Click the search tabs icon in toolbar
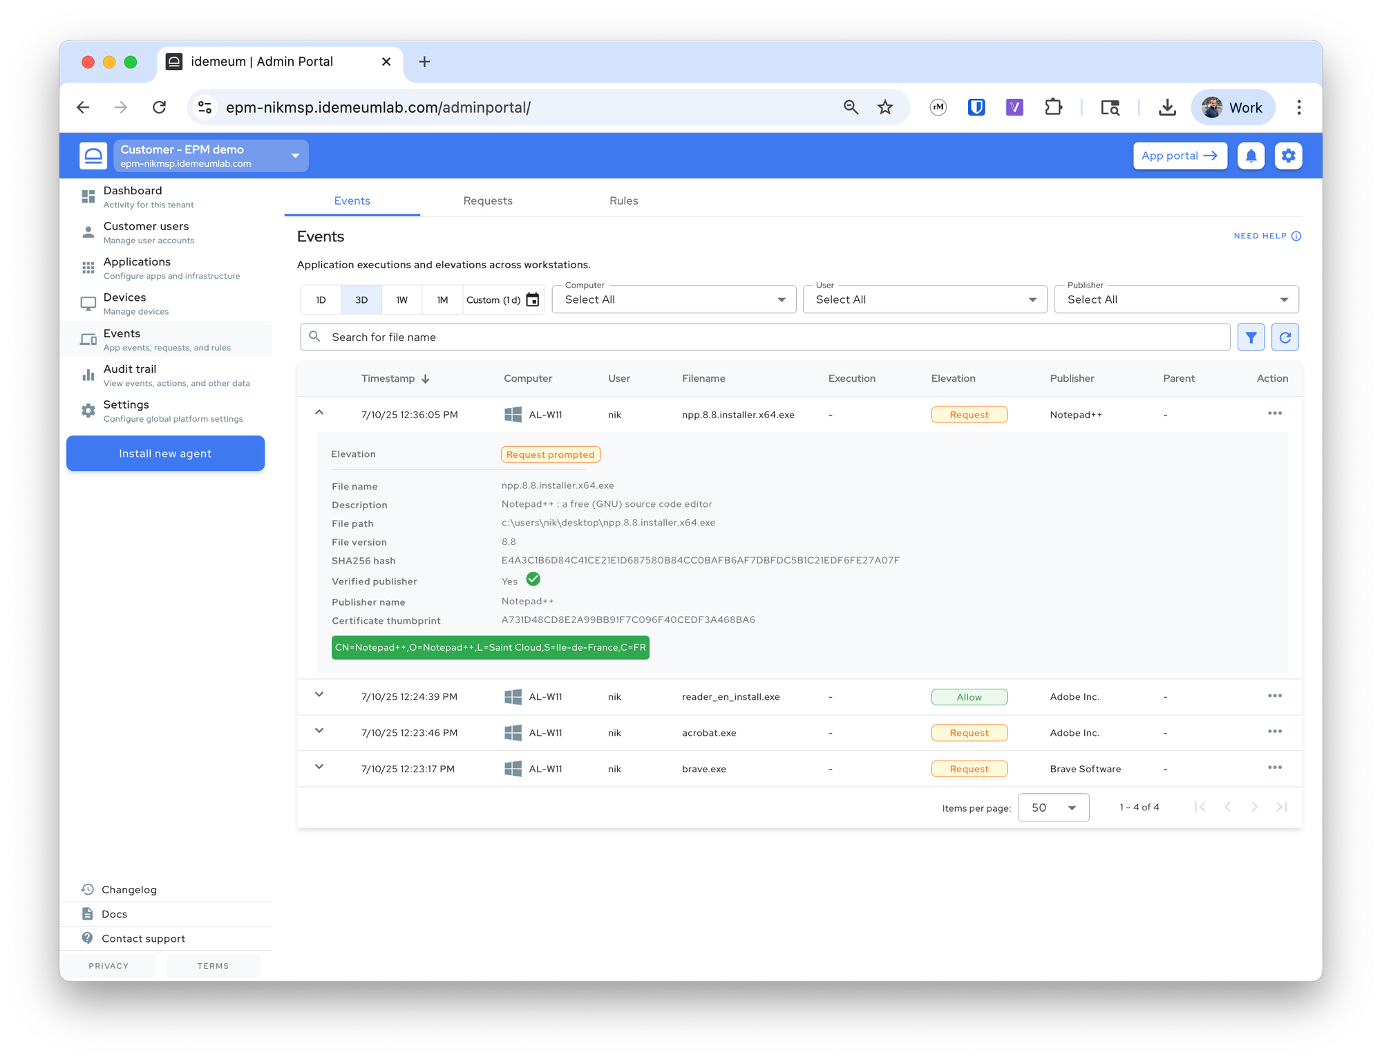This screenshot has height=1060, width=1382. pyautogui.click(x=1110, y=107)
